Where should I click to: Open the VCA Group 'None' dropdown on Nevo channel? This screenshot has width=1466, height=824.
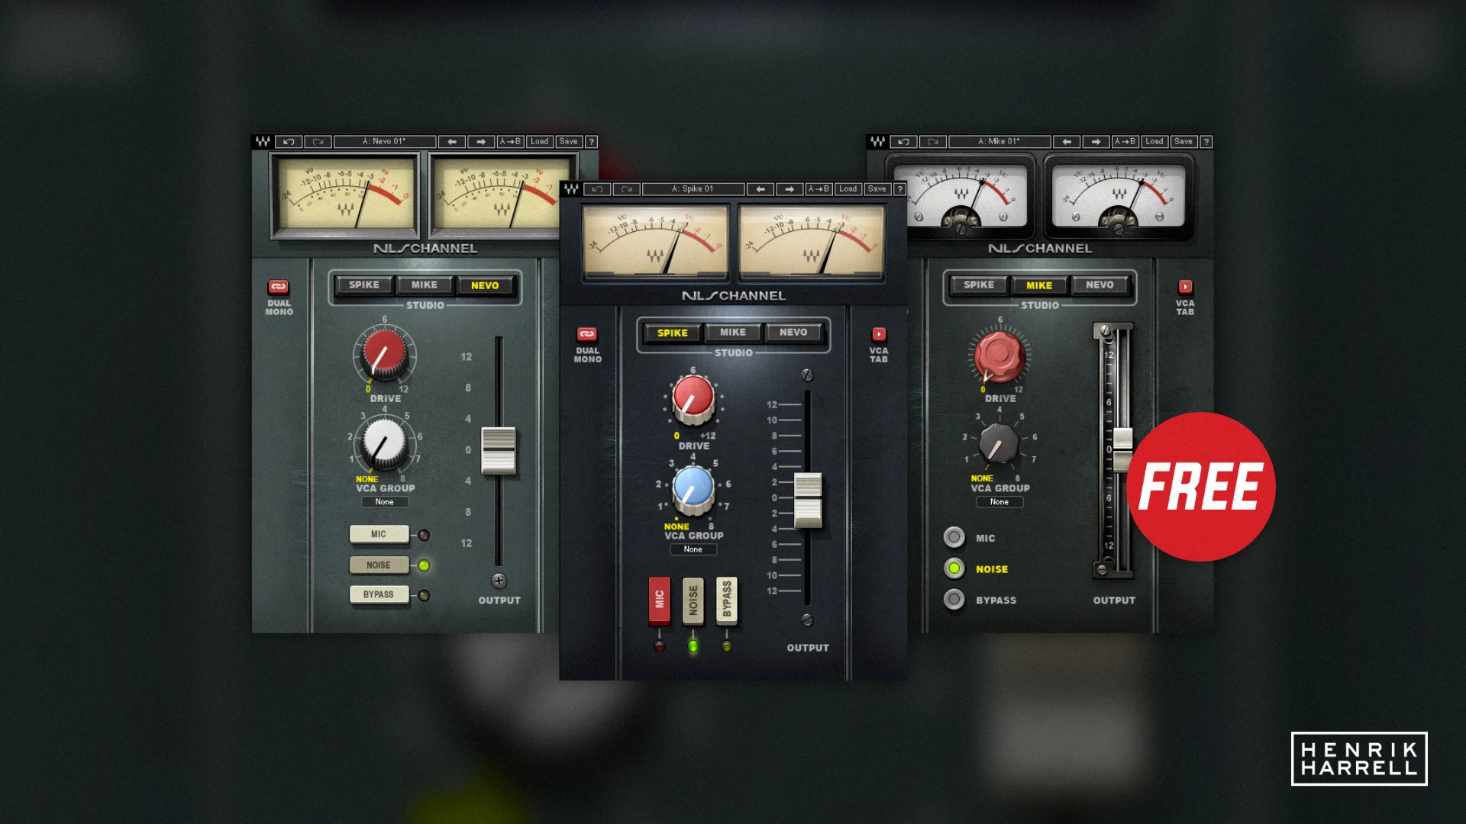(385, 501)
